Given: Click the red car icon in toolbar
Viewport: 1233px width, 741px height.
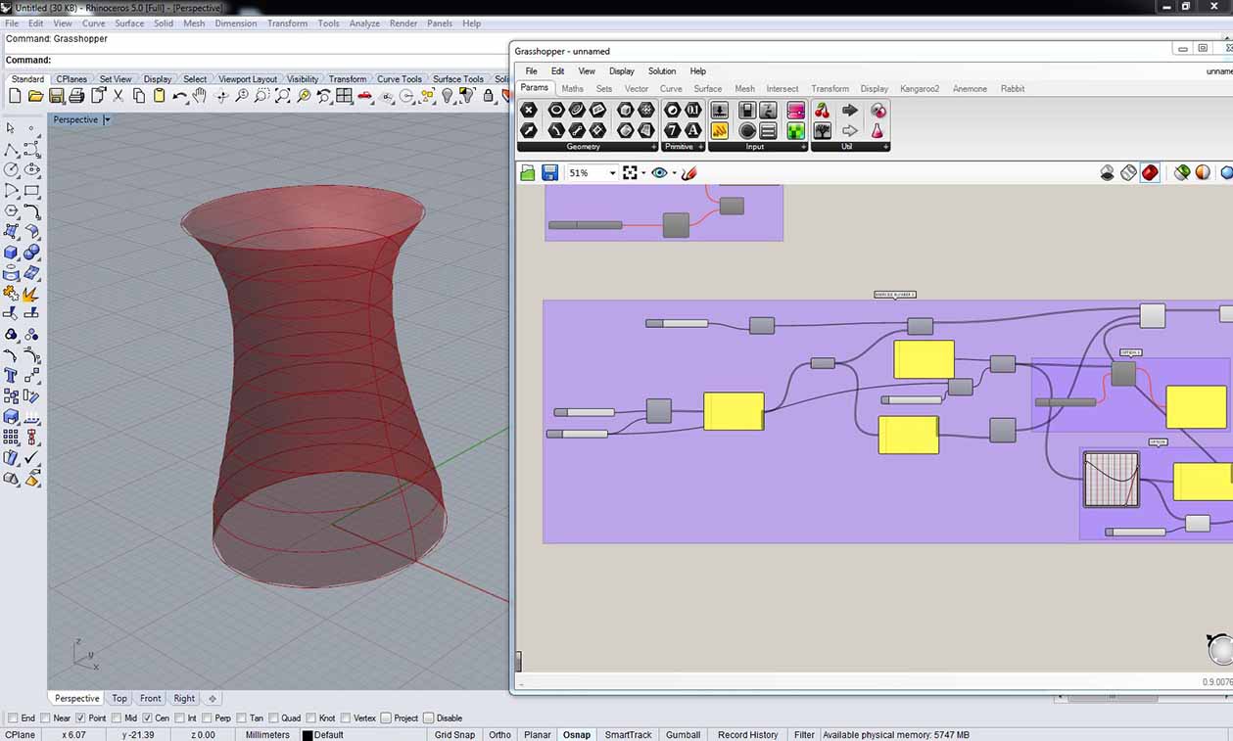Looking at the screenshot, I should [x=364, y=96].
